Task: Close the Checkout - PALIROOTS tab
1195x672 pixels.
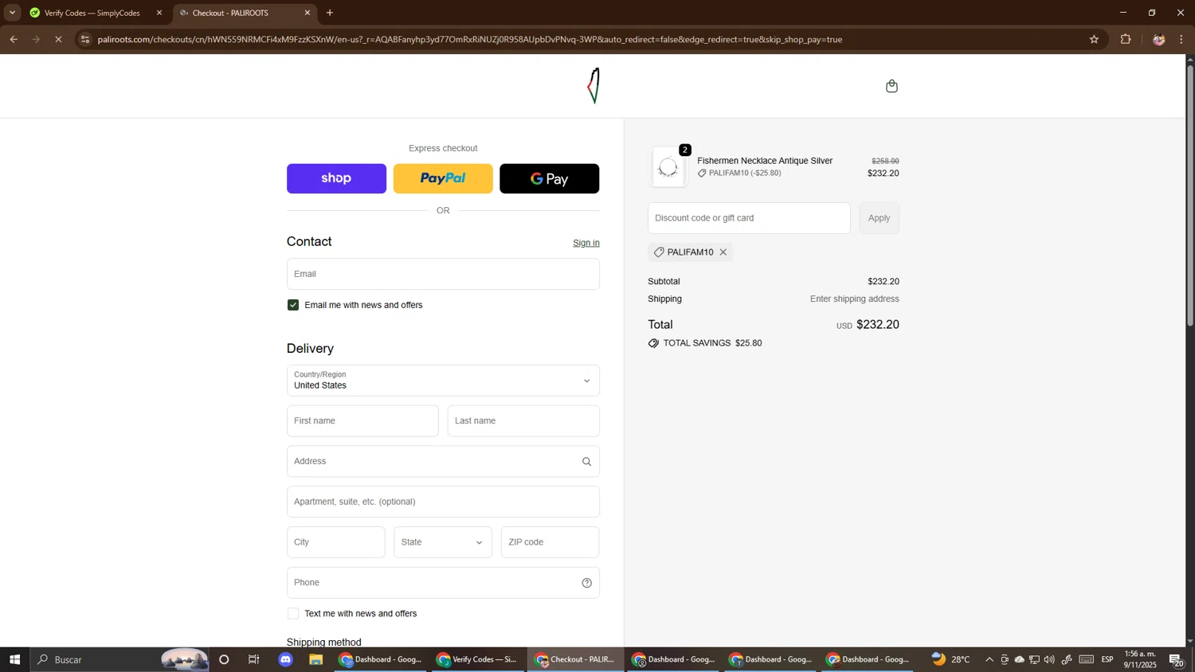Action: [308, 13]
